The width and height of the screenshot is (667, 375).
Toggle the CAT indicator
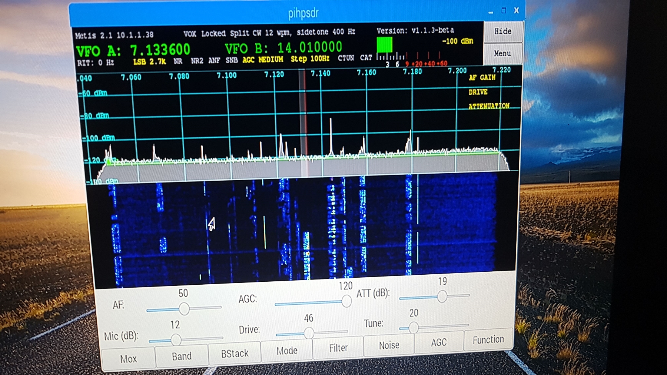366,58
